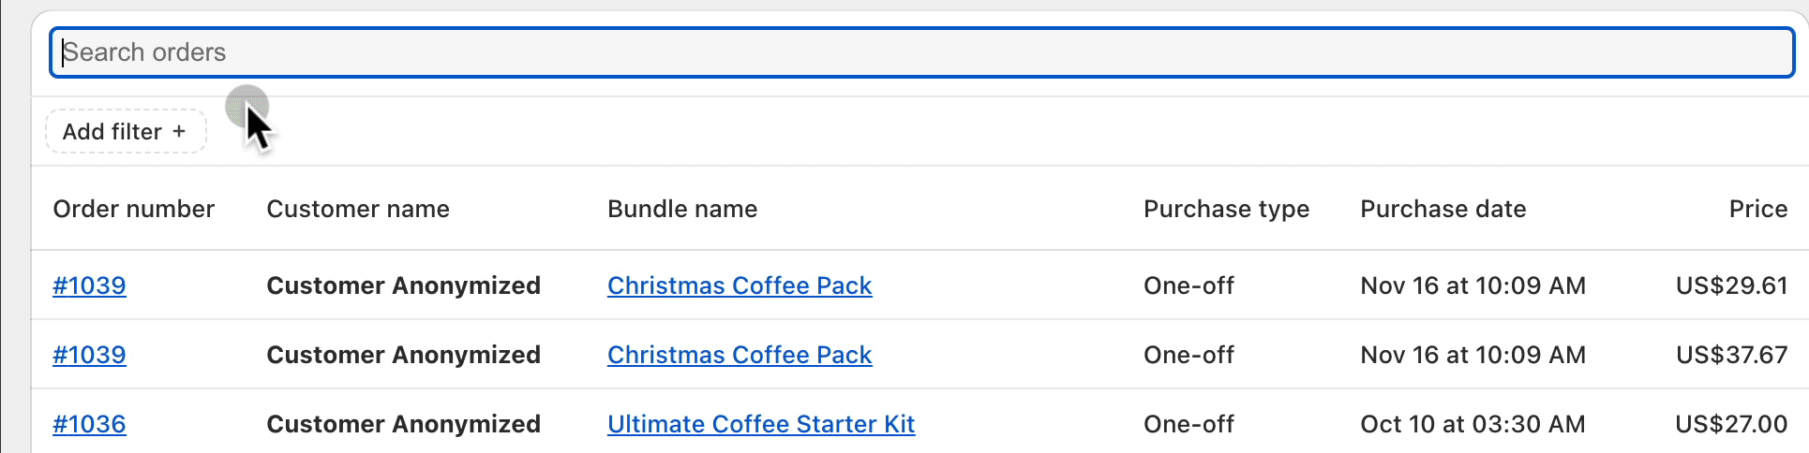
Task: Open order #1039 link in the US$29.61 row
Action: 89,285
